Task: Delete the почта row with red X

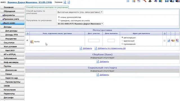Action: pos(177,40)
